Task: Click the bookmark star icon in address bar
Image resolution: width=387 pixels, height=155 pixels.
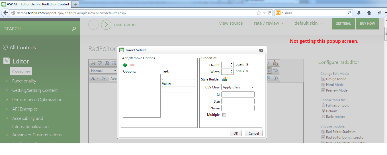Action: [x=259, y=13]
